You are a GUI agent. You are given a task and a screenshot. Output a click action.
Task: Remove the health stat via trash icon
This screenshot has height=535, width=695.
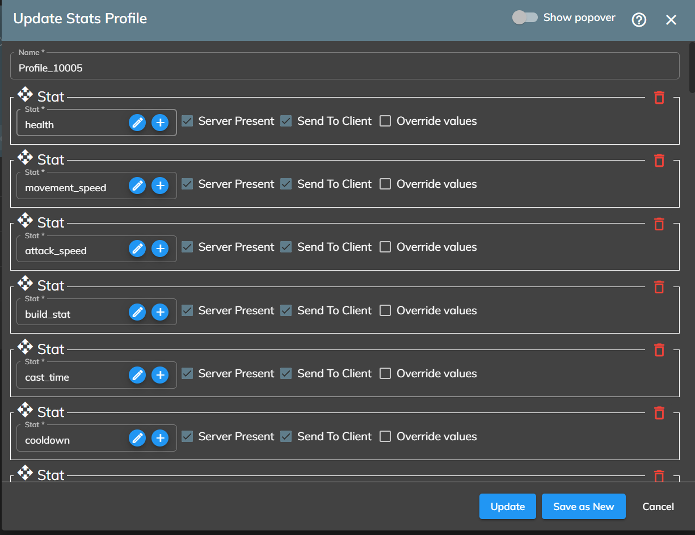point(659,98)
